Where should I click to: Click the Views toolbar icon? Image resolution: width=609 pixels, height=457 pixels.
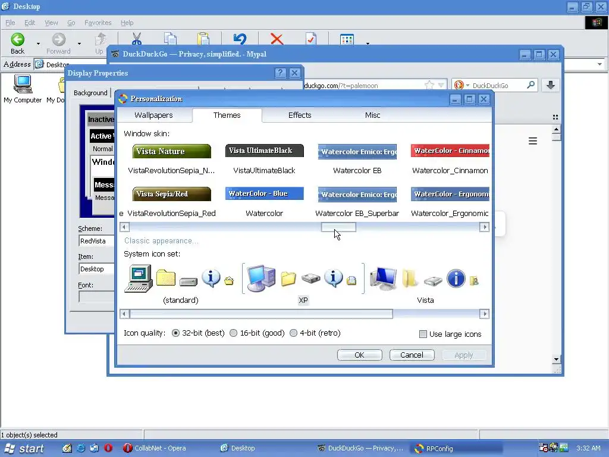tap(347, 39)
